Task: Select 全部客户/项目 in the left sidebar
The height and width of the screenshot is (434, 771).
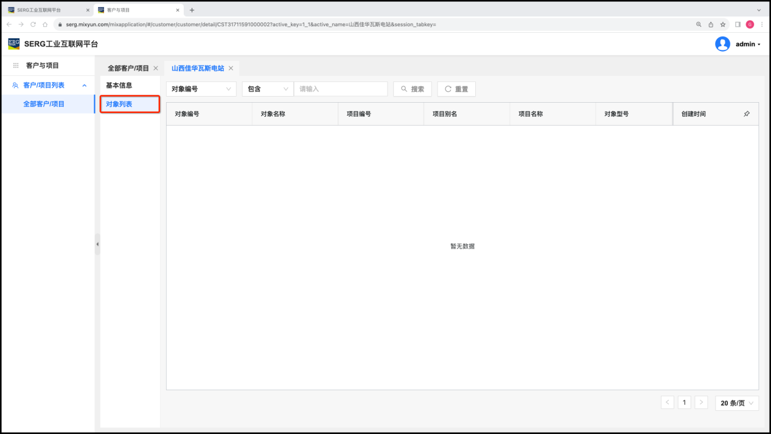Action: pos(44,104)
